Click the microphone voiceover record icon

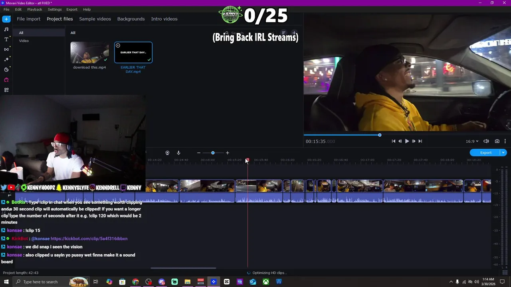point(178,153)
